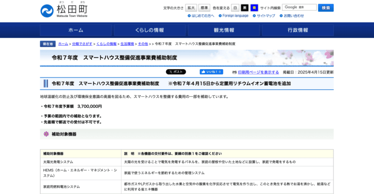Click the 生活環境 breadcrumb link

pyautogui.click(x=127, y=44)
